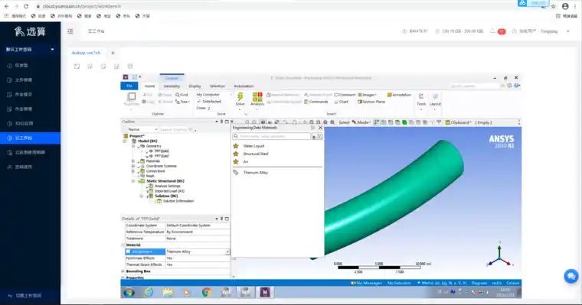
Task: Click the tag icon beside Titanium Alloy
Action: coord(236,173)
